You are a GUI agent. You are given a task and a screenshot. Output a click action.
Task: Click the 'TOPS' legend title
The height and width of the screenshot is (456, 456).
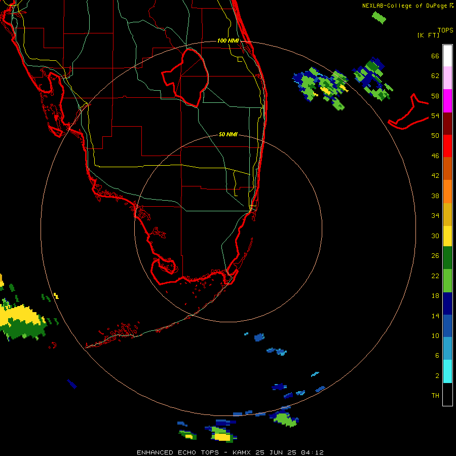tap(445, 30)
